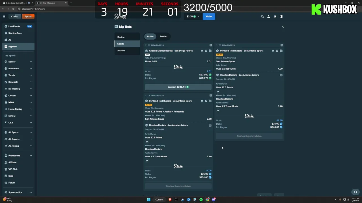This screenshot has height=203, width=362.
Task: Open scoreboard icon for right Houston Rockets game
Action: click(x=281, y=75)
